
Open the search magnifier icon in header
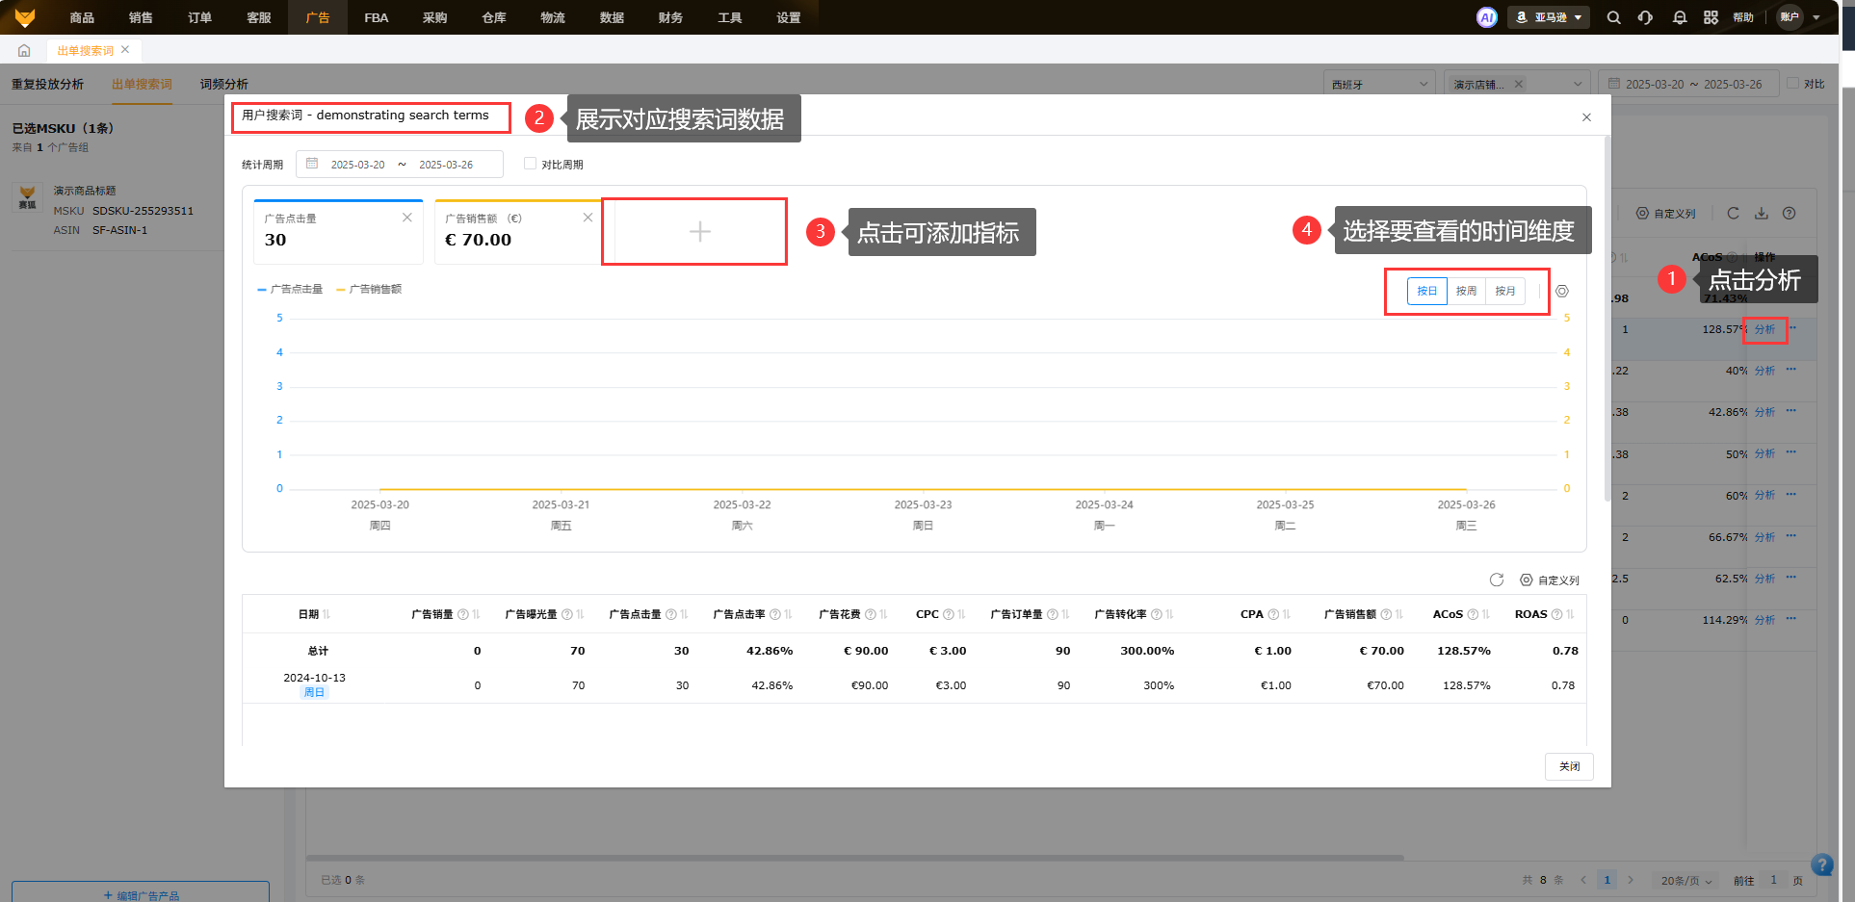pyautogui.click(x=1613, y=17)
